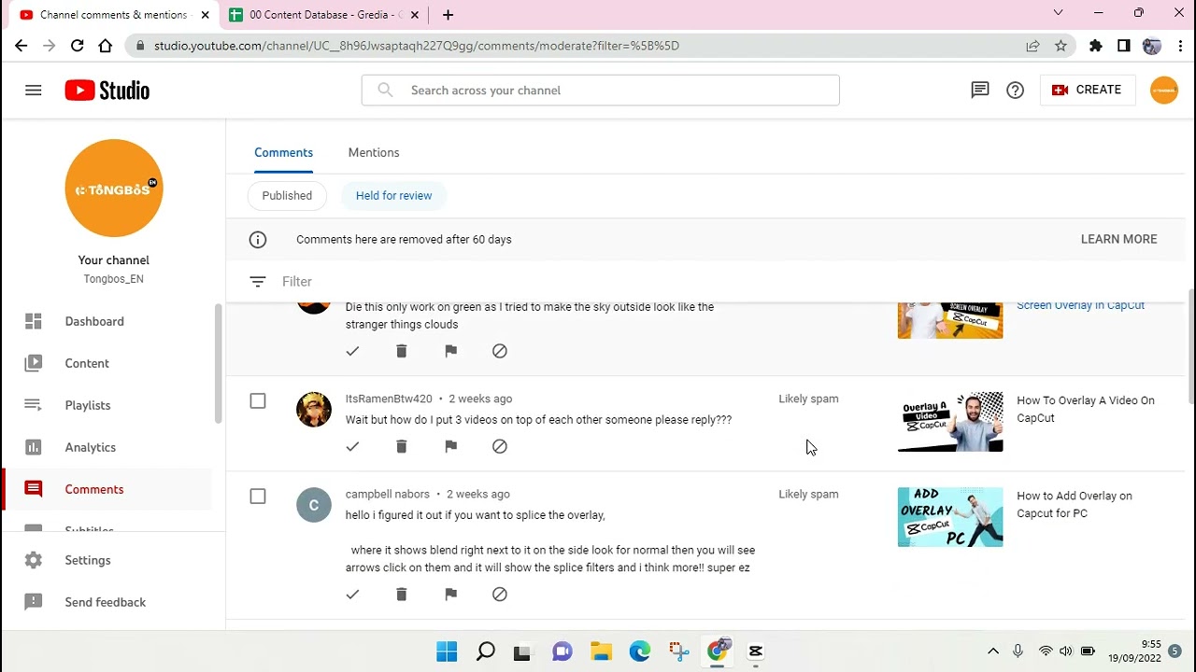Delete the stranger things clouds comment
1196x672 pixels.
tap(402, 351)
